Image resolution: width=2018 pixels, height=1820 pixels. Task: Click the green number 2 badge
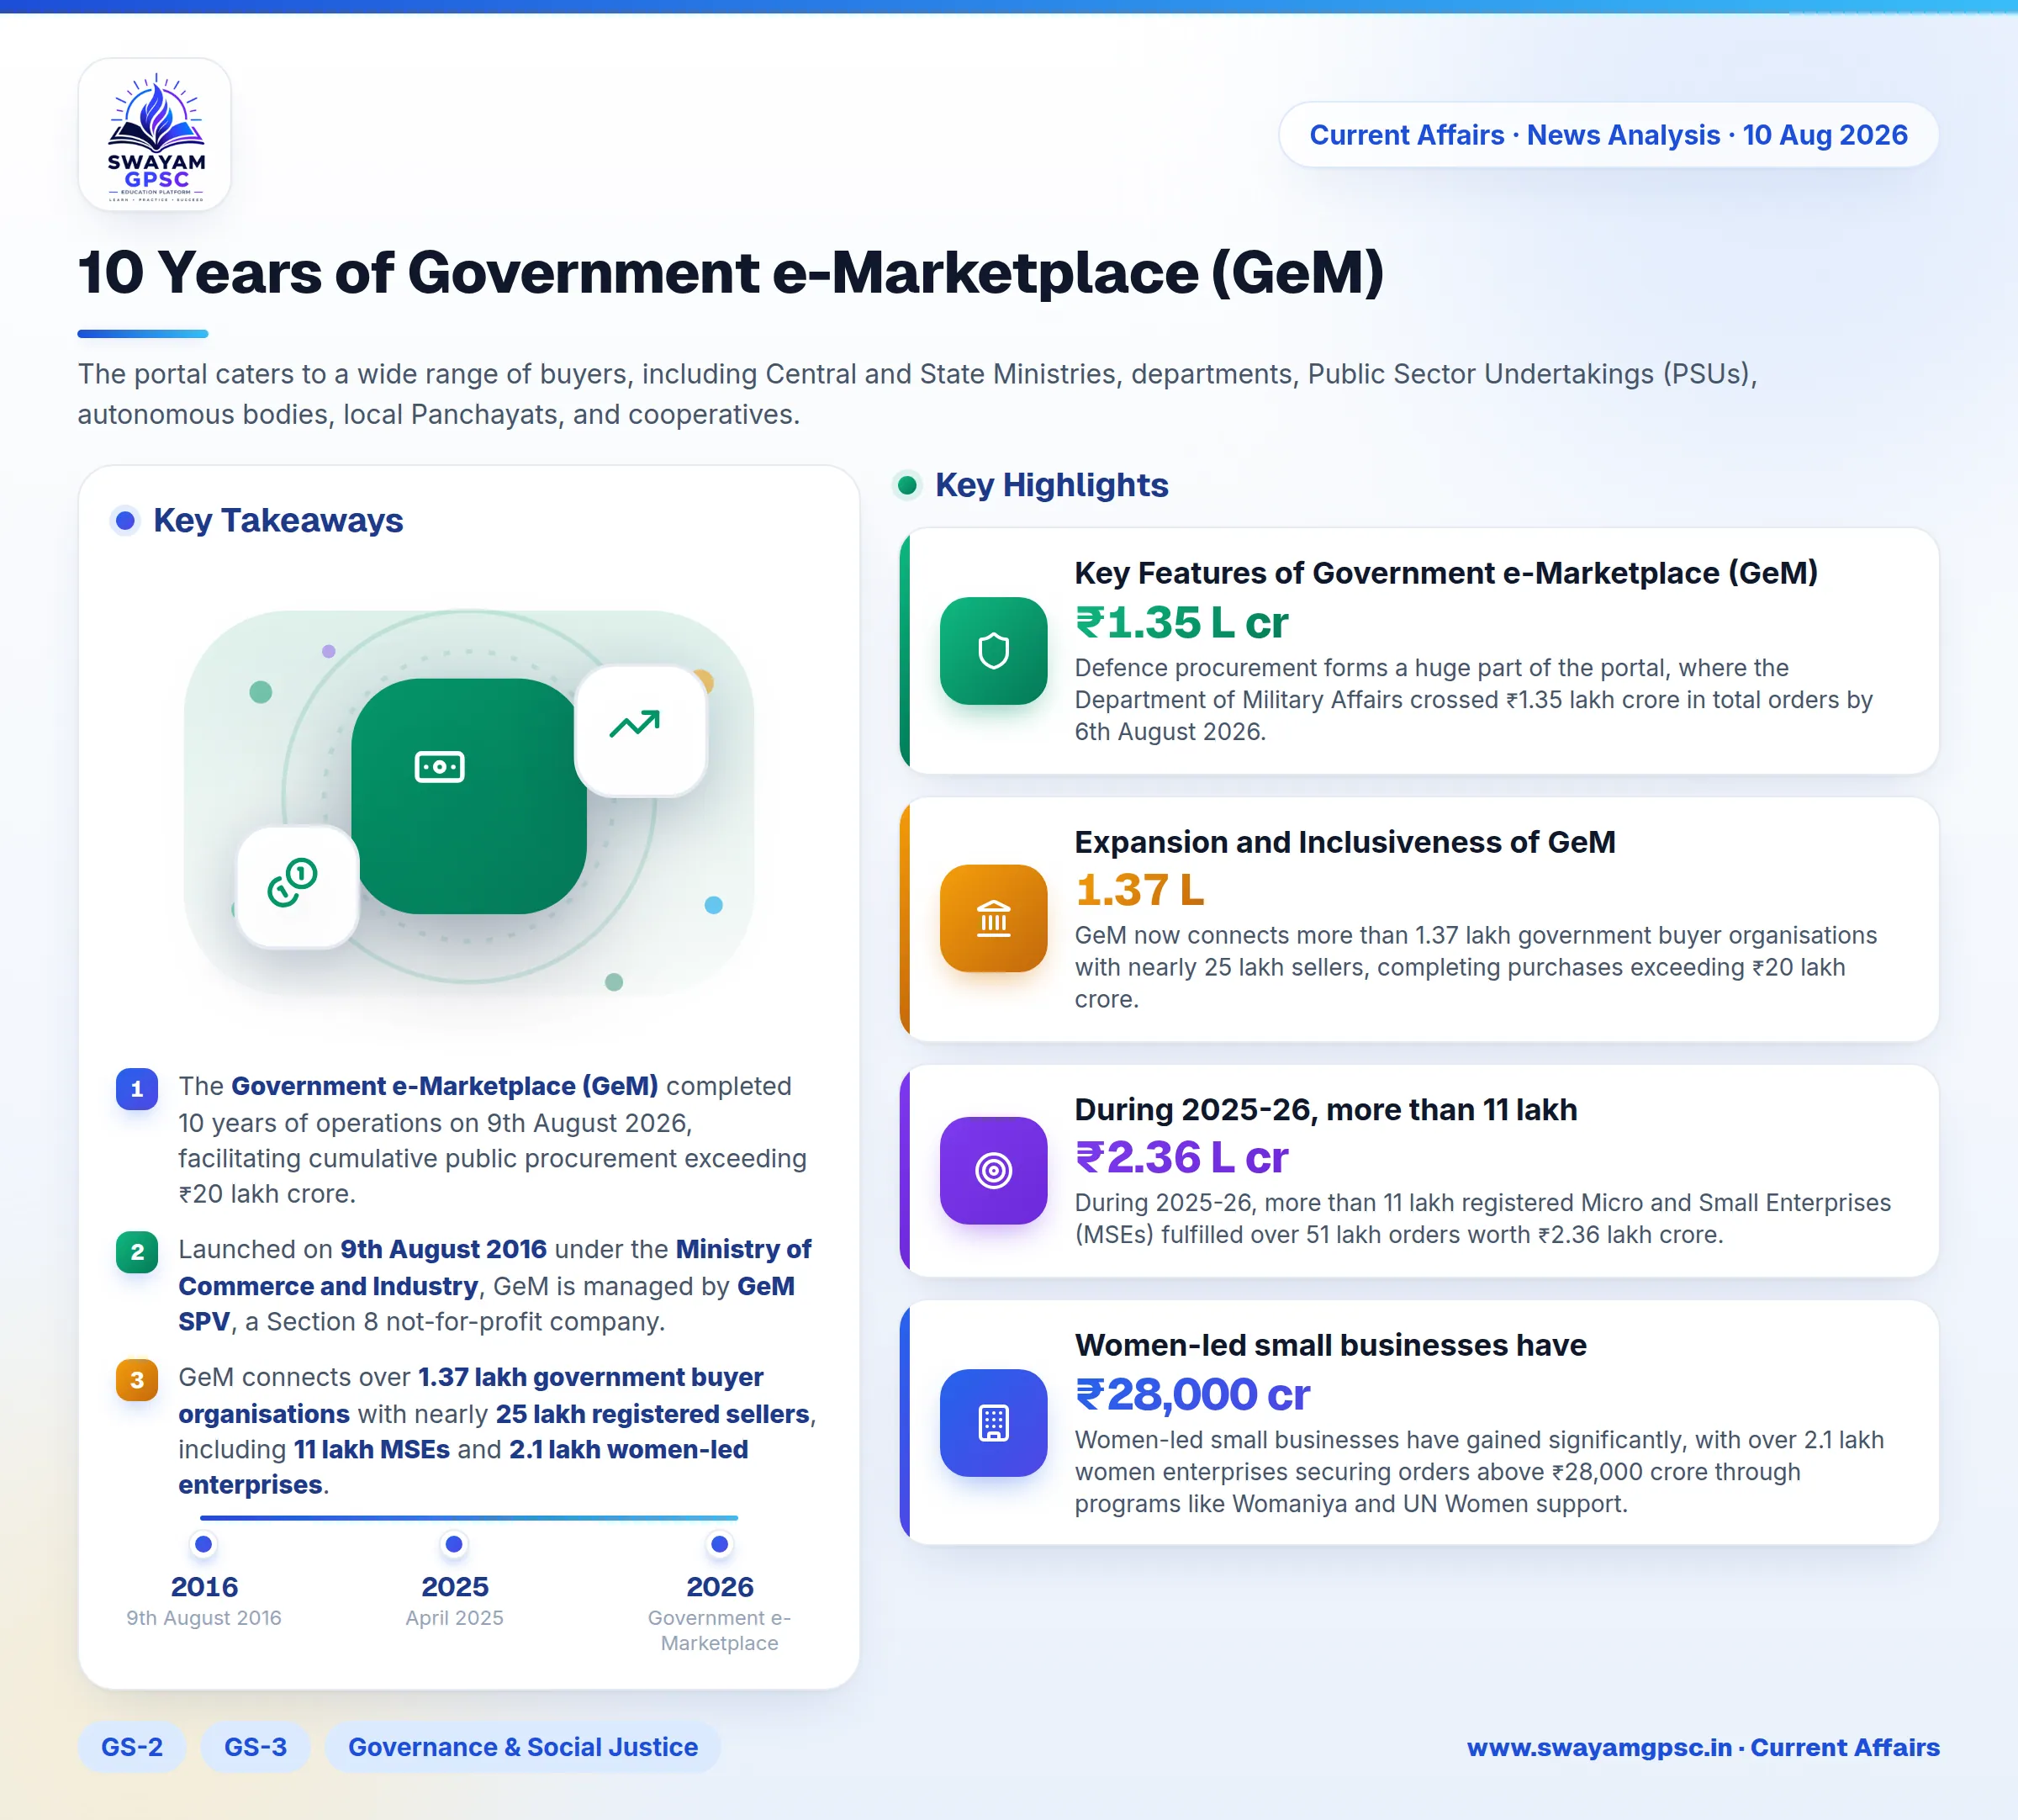tap(137, 1252)
